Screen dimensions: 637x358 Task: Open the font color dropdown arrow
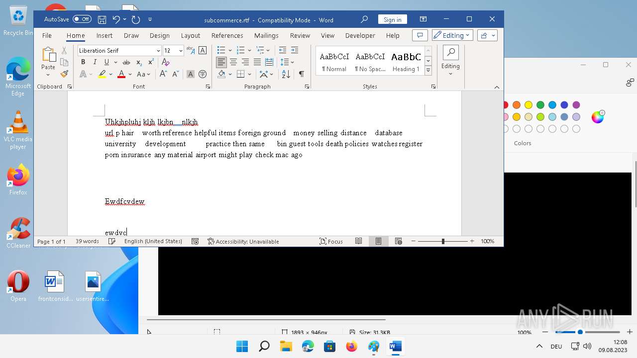(x=130, y=74)
